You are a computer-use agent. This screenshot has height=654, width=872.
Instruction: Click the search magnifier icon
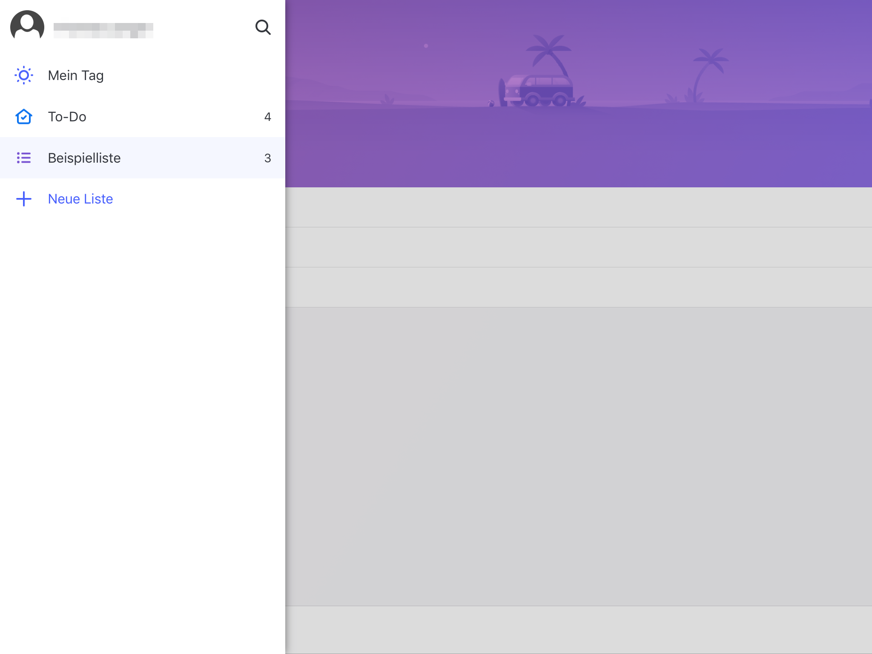click(x=263, y=27)
